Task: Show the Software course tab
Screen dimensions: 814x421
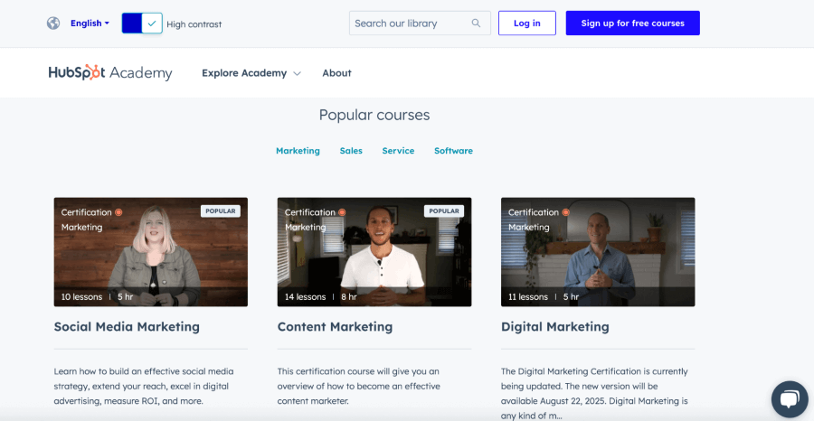Action: pos(453,151)
